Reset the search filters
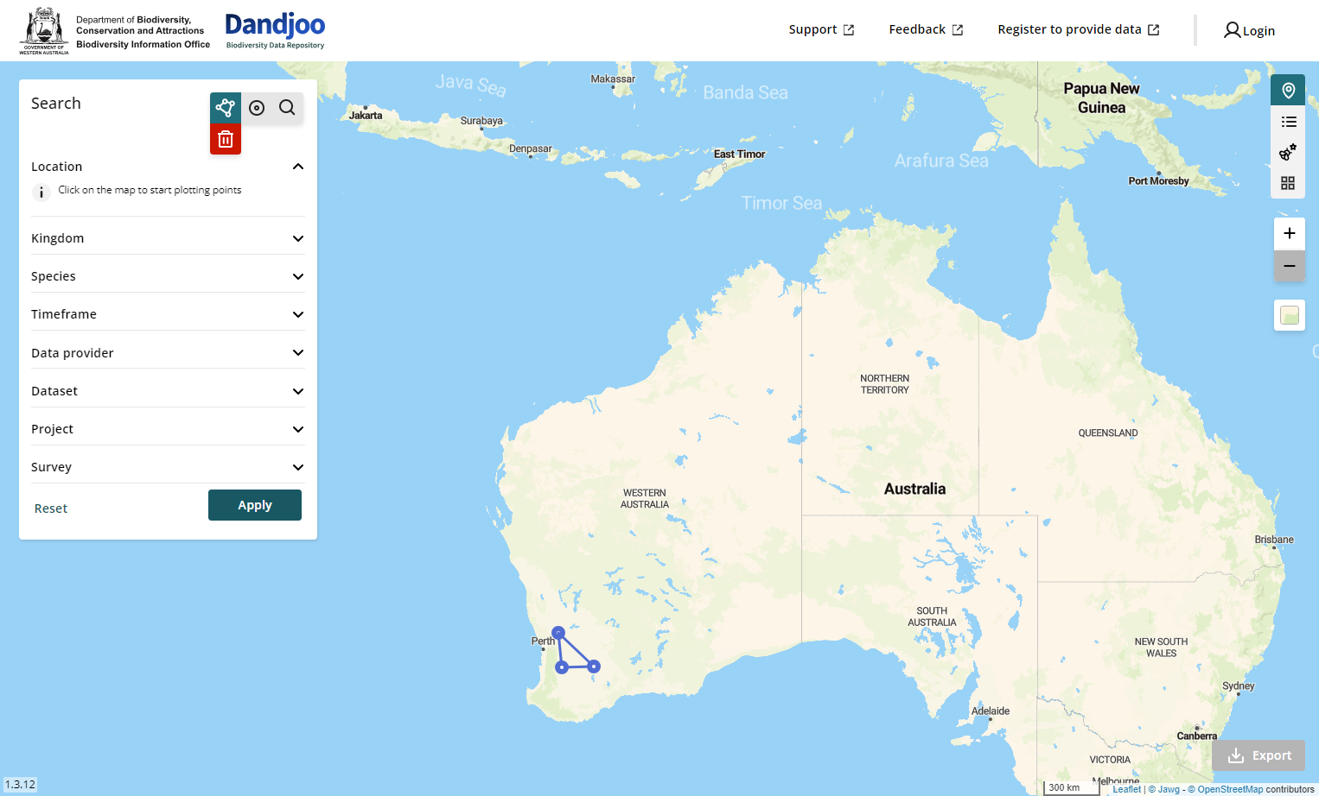This screenshot has height=796, width=1319. pyautogui.click(x=51, y=509)
